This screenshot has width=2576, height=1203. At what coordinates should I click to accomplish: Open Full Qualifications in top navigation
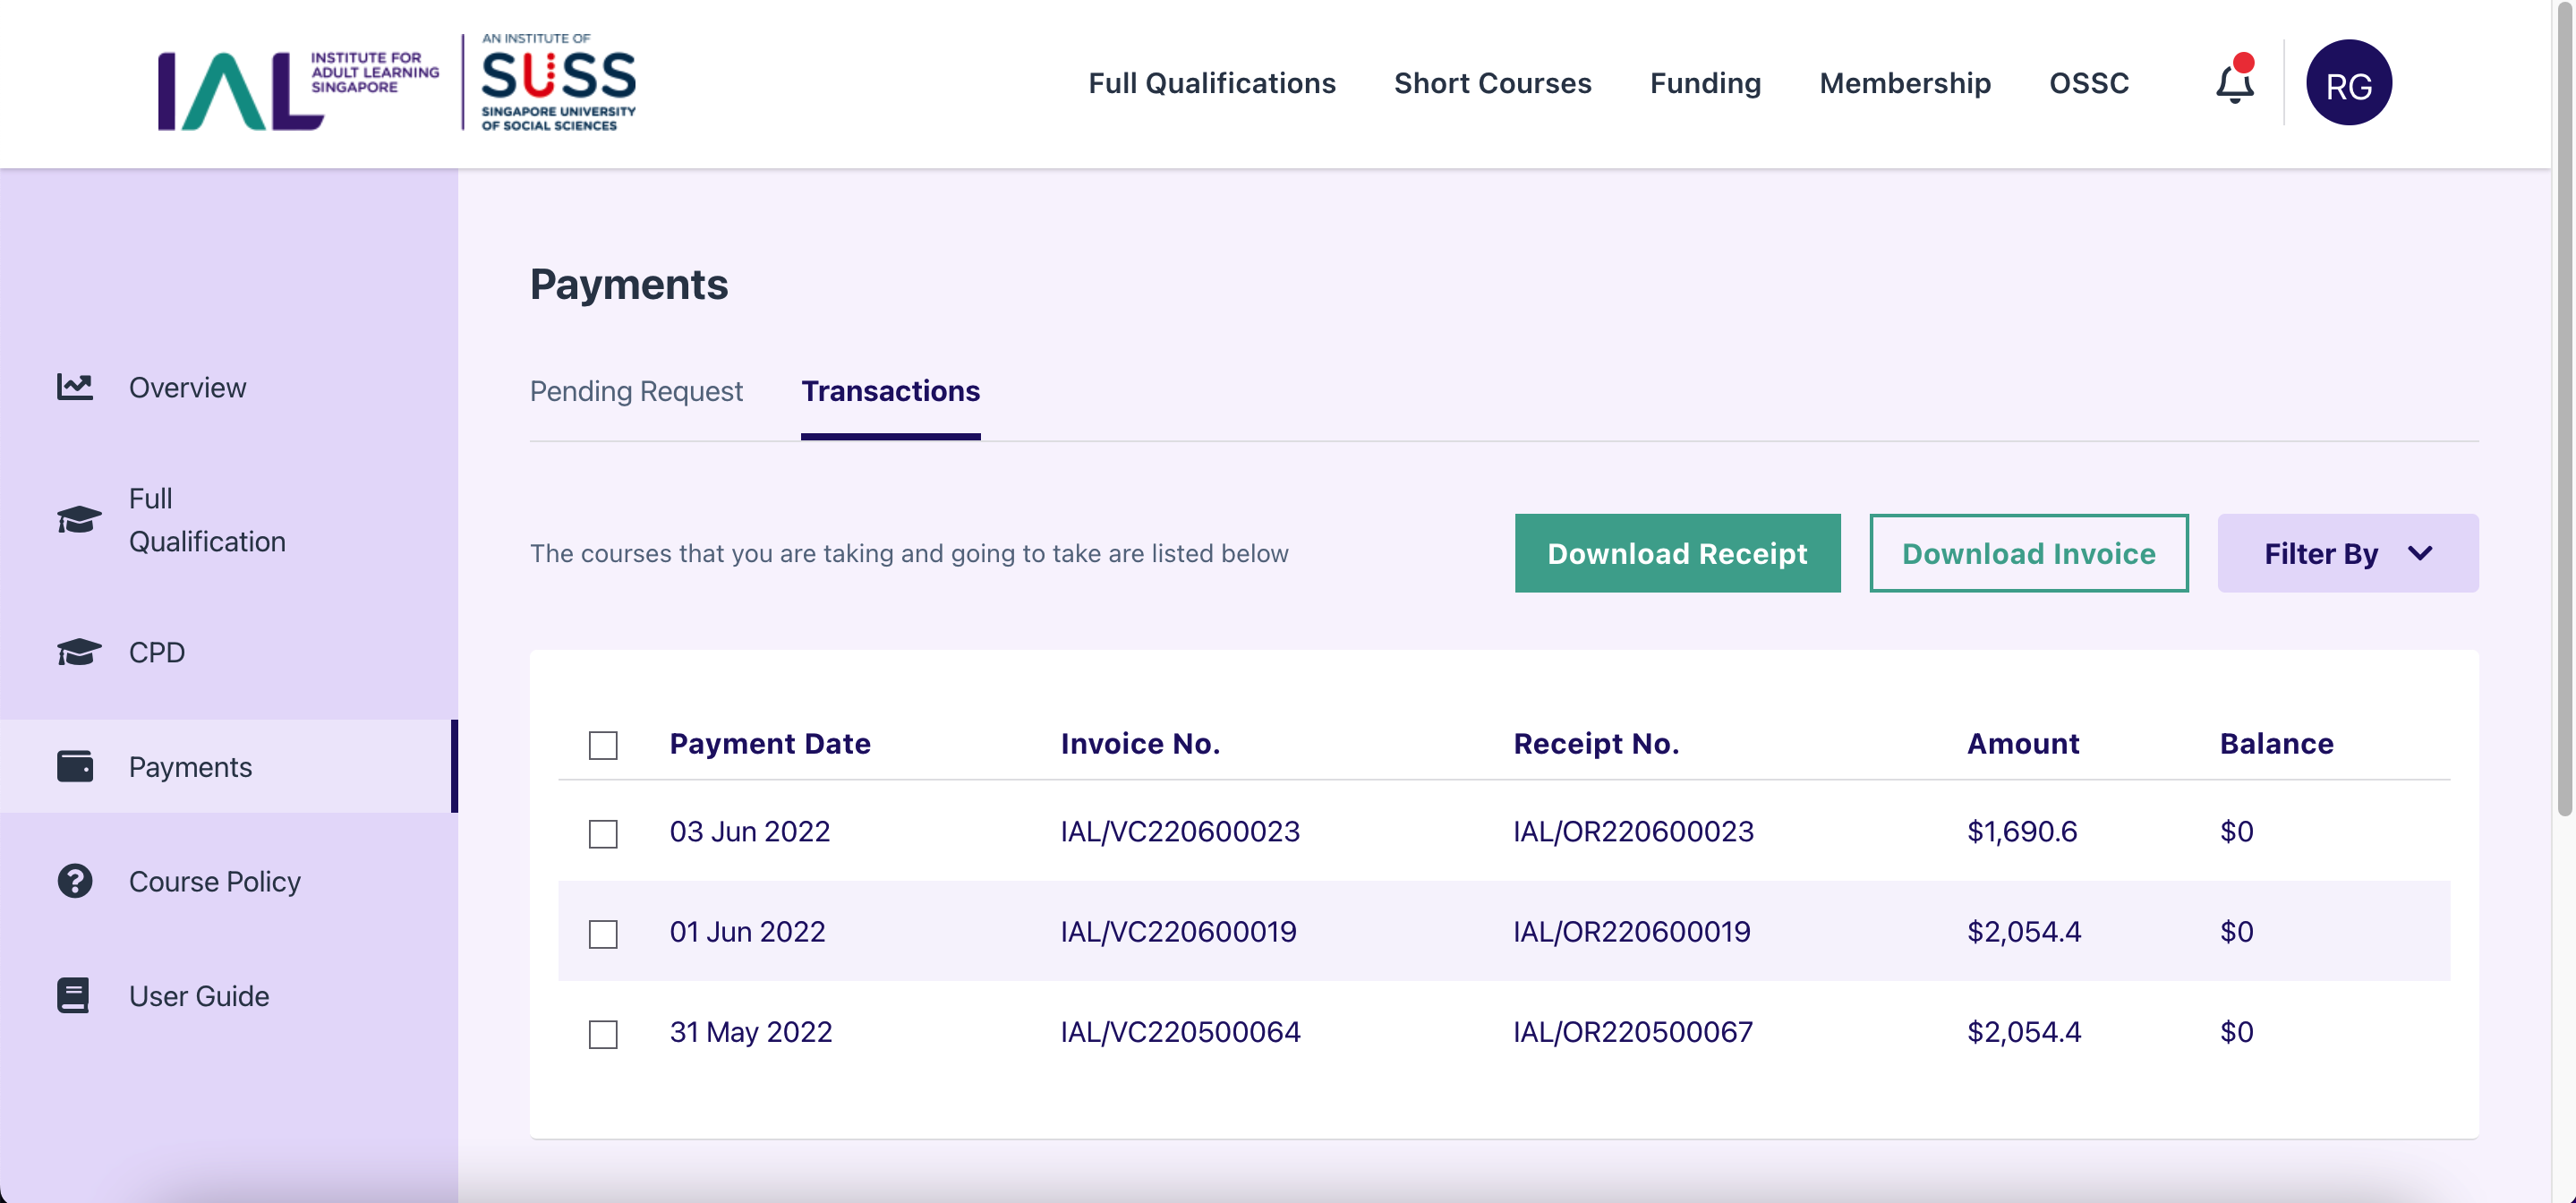(x=1212, y=83)
